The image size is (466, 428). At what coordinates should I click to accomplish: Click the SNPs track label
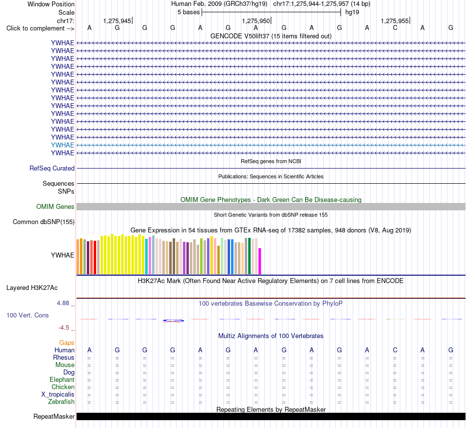[x=66, y=191]
